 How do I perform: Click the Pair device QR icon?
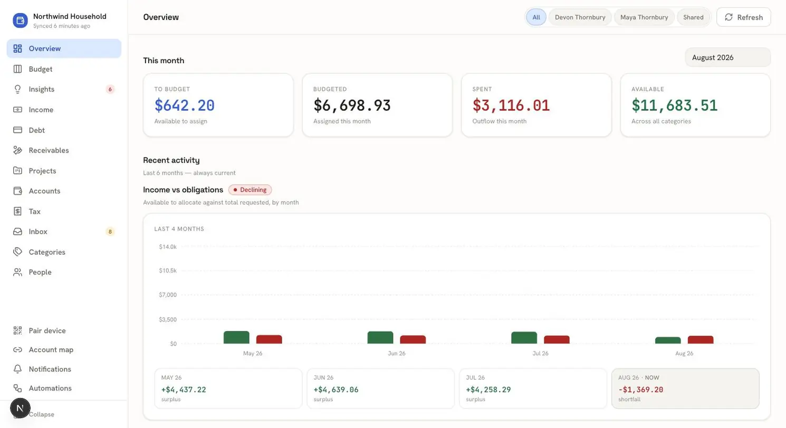pyautogui.click(x=17, y=331)
